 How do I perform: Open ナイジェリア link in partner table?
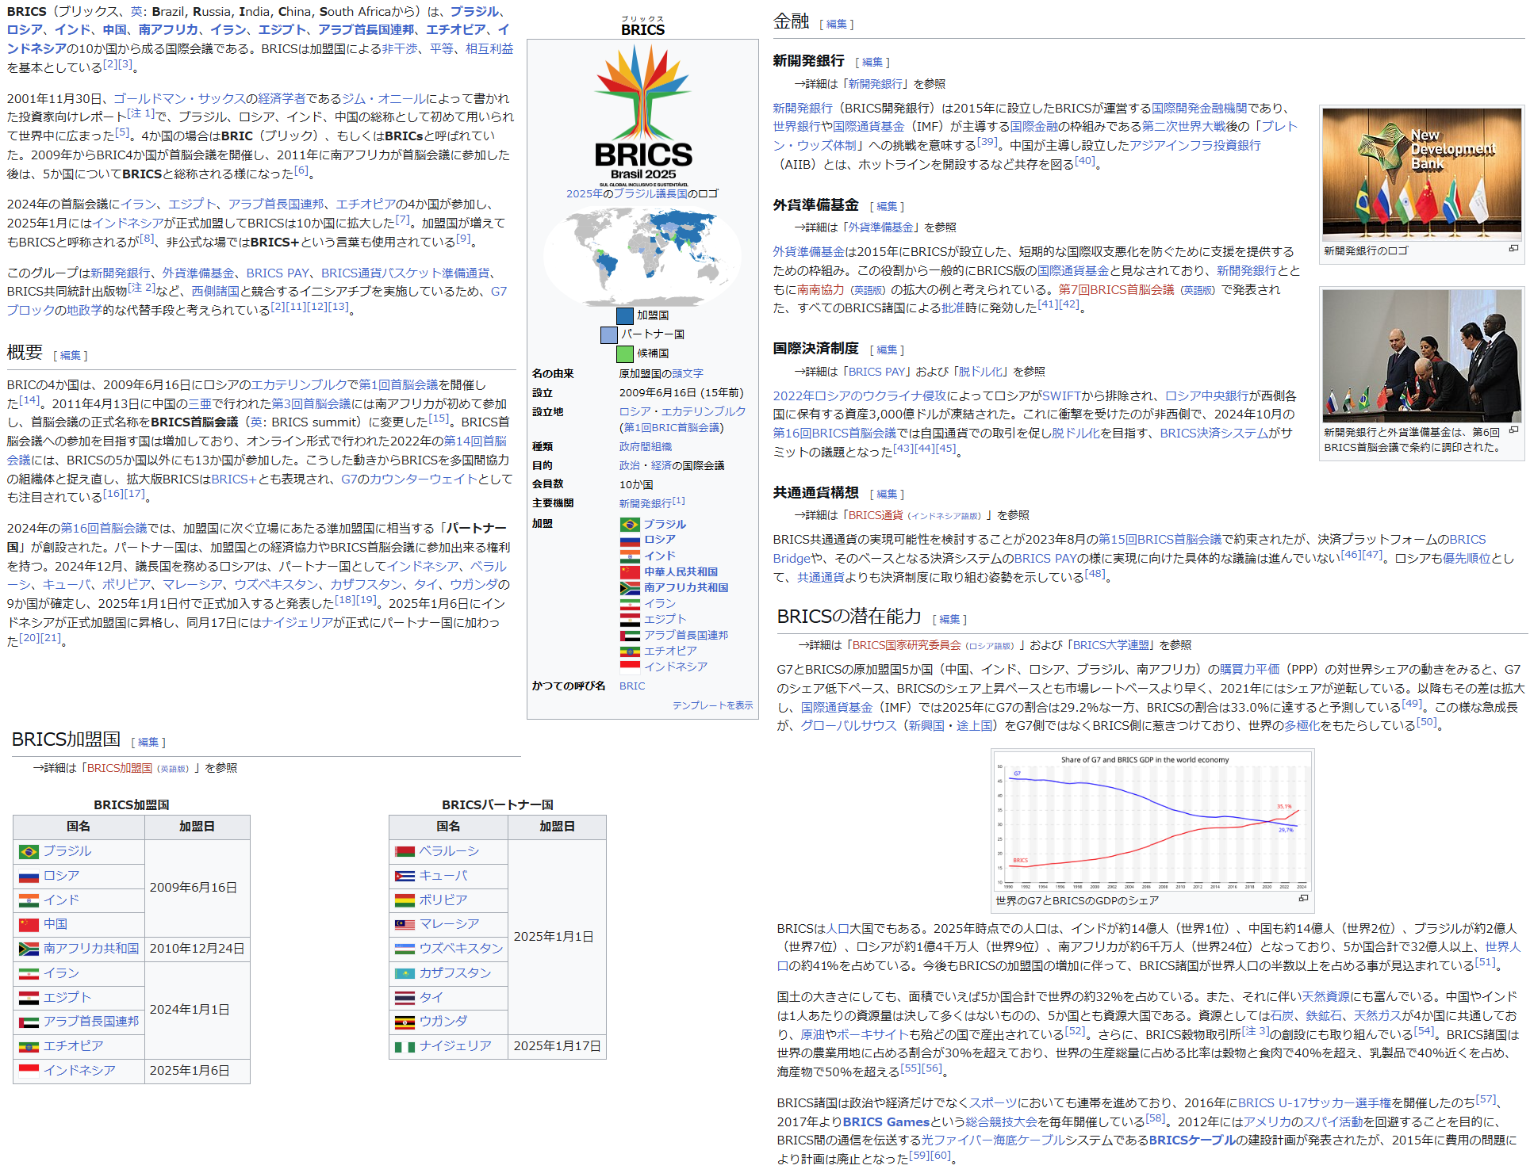coord(455,1047)
